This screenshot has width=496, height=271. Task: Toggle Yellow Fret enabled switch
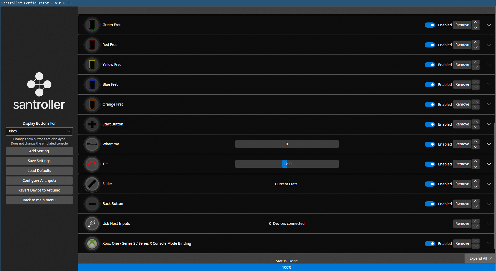pyautogui.click(x=430, y=65)
